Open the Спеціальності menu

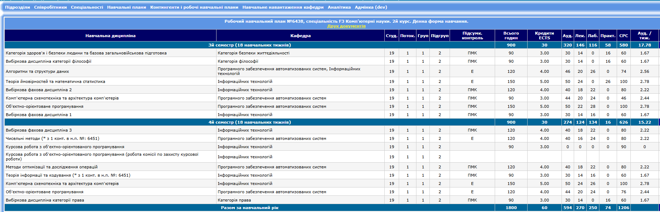point(87,7)
